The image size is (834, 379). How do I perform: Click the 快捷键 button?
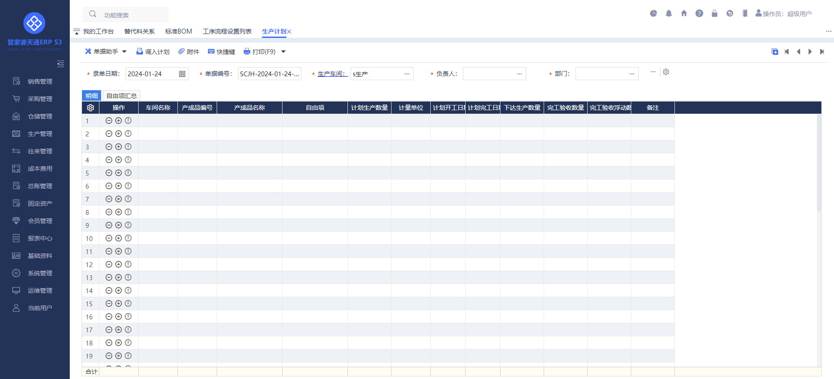pos(221,51)
